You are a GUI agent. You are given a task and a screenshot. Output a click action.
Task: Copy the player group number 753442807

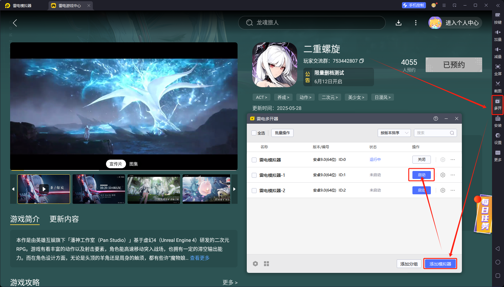point(362,61)
